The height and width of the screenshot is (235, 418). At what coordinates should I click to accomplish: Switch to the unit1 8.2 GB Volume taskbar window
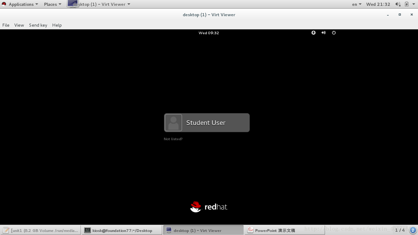[x=41, y=230]
